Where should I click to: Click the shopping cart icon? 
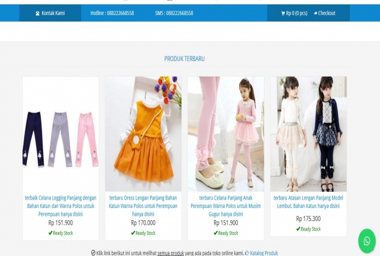[284, 13]
